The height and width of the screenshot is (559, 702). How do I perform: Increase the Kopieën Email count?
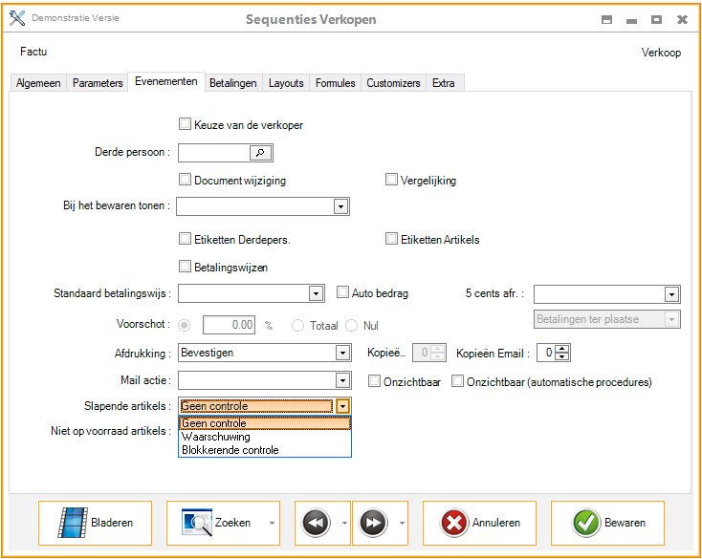[563, 349]
